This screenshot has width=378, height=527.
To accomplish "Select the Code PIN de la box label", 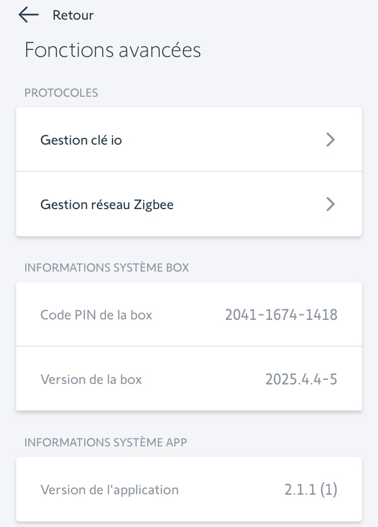I will 96,315.
